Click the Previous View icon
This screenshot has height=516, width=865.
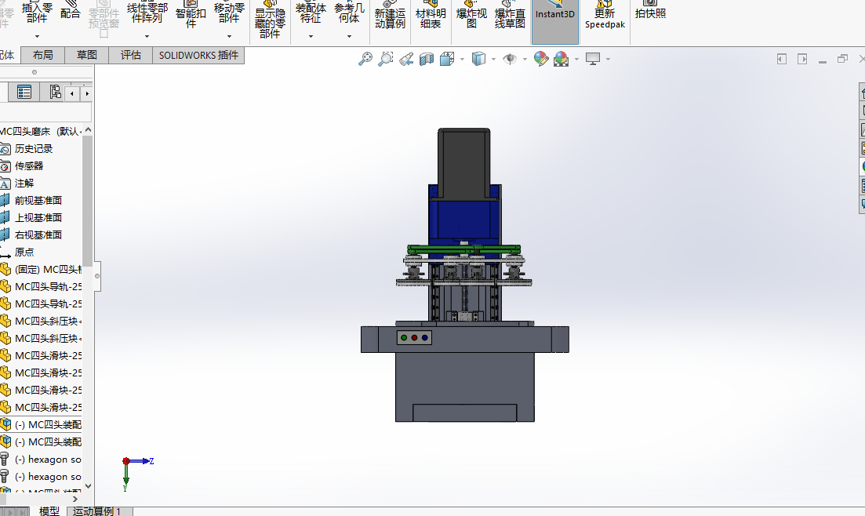[x=406, y=59]
